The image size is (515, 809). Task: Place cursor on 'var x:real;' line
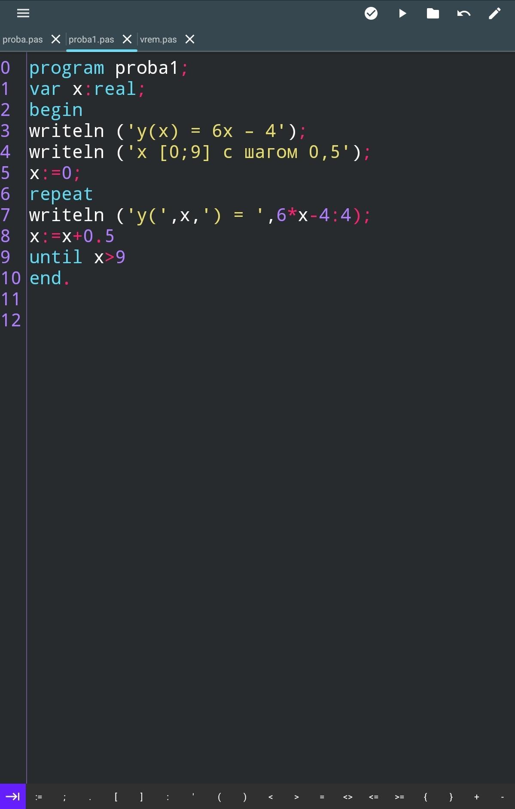click(88, 89)
